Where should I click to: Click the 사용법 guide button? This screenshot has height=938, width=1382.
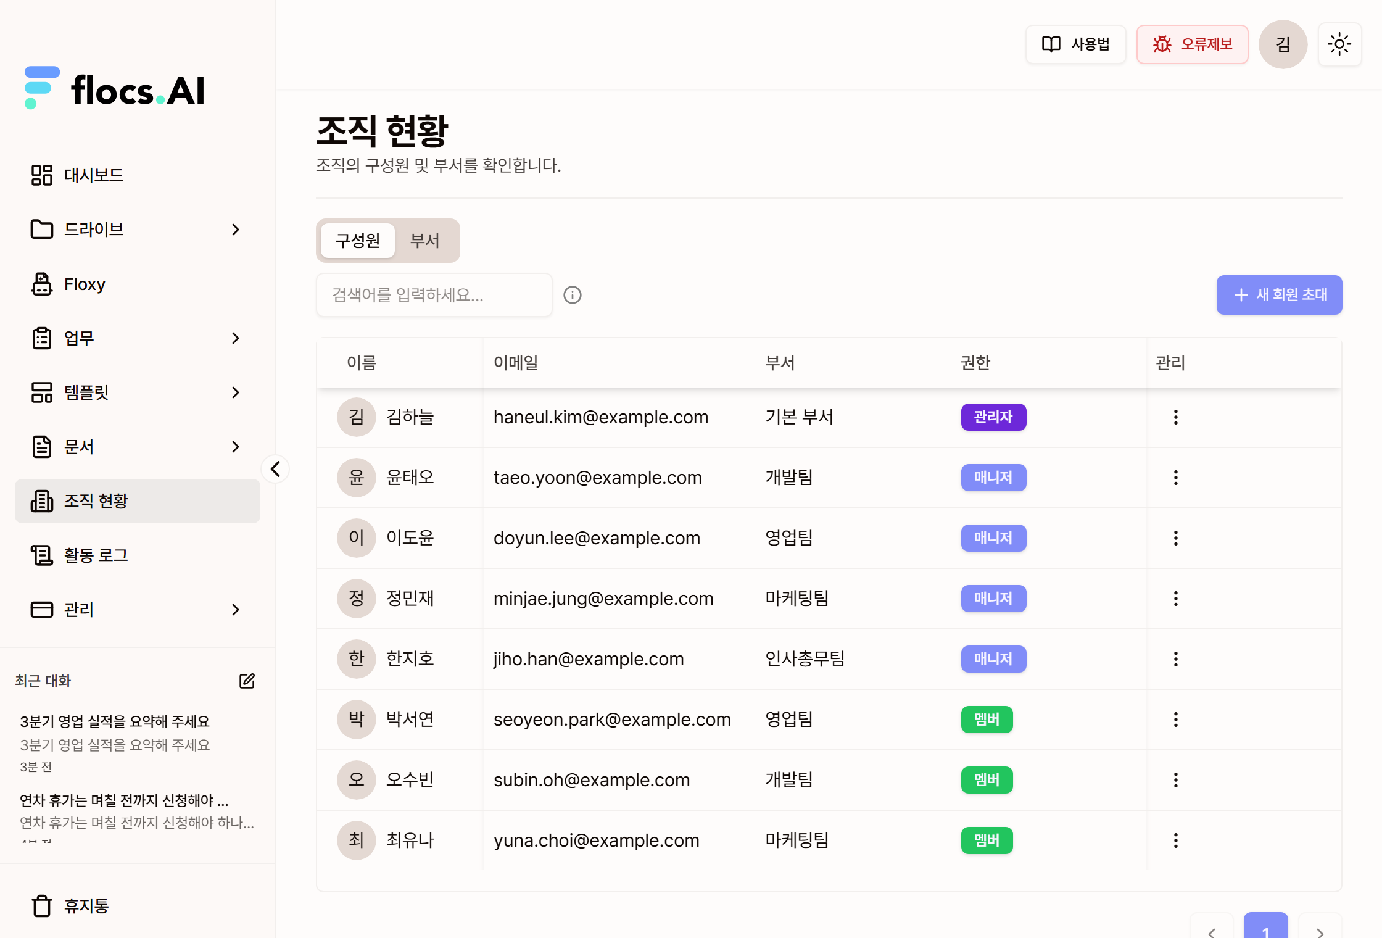pyautogui.click(x=1076, y=44)
